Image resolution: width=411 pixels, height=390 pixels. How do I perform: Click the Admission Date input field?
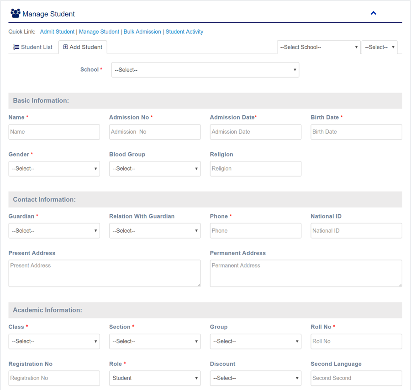[x=255, y=132]
